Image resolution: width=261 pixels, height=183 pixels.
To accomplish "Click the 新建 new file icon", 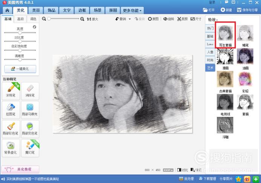I will click(223, 10).
